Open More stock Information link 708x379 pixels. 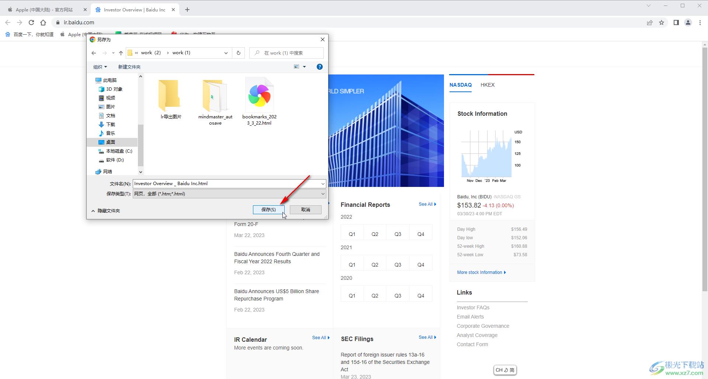tap(482, 272)
